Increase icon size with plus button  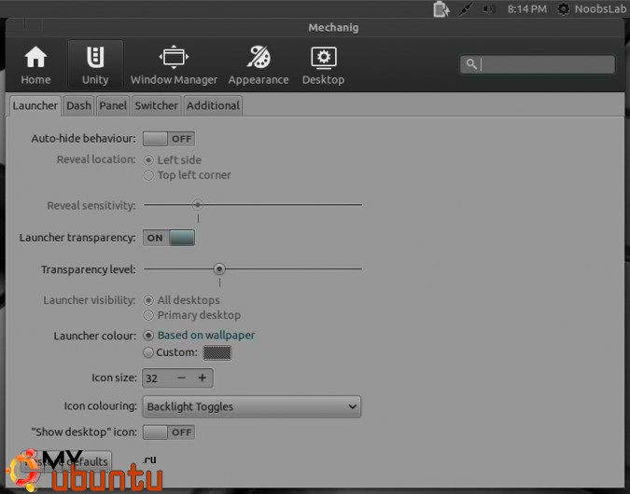click(202, 378)
